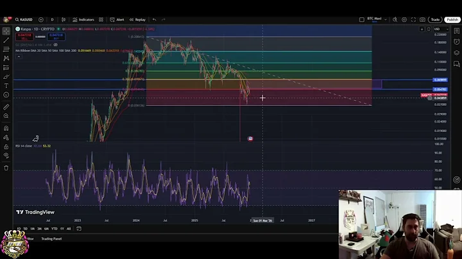The height and width of the screenshot is (259, 462).
Task: Click the RSI 14 close indicator label
Action: pyautogui.click(x=24, y=146)
